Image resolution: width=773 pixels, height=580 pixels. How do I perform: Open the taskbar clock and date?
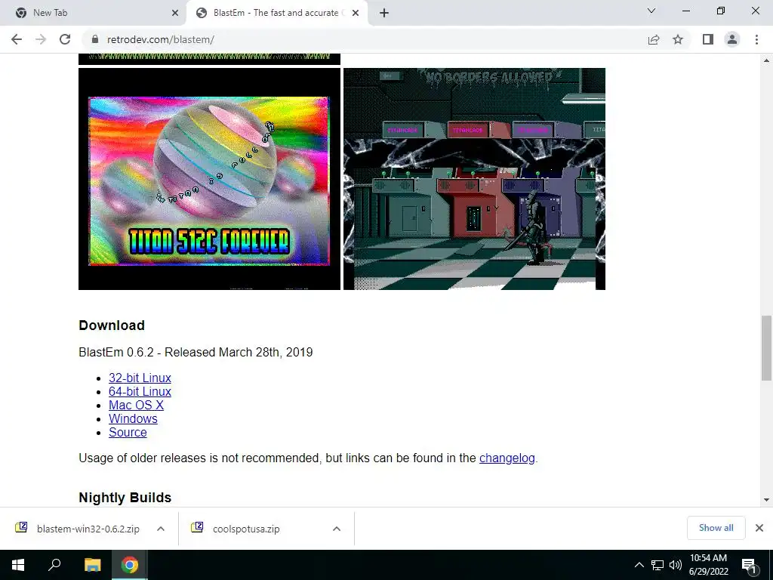click(x=708, y=565)
